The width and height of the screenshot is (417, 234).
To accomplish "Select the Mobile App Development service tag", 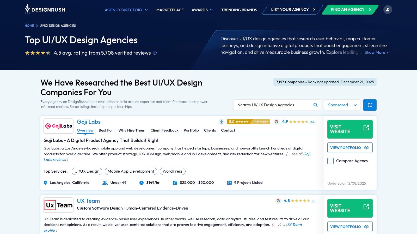I will (x=131, y=171).
